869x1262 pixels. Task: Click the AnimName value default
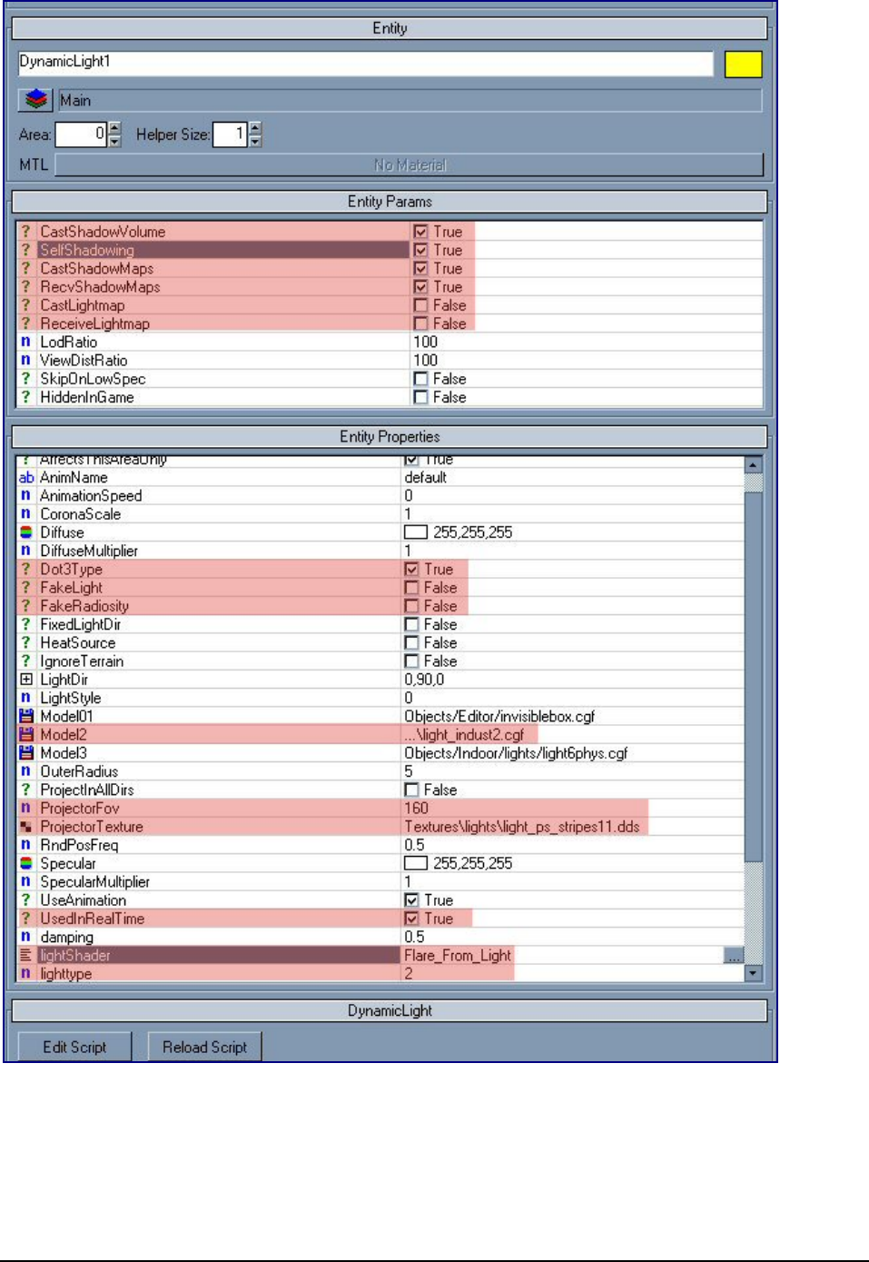pos(425,478)
